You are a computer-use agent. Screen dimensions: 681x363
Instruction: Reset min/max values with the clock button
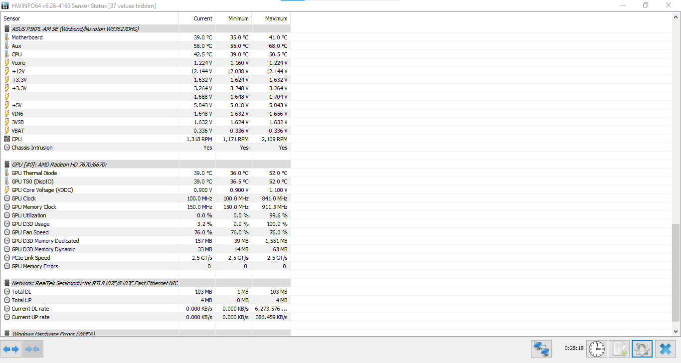tap(597, 349)
